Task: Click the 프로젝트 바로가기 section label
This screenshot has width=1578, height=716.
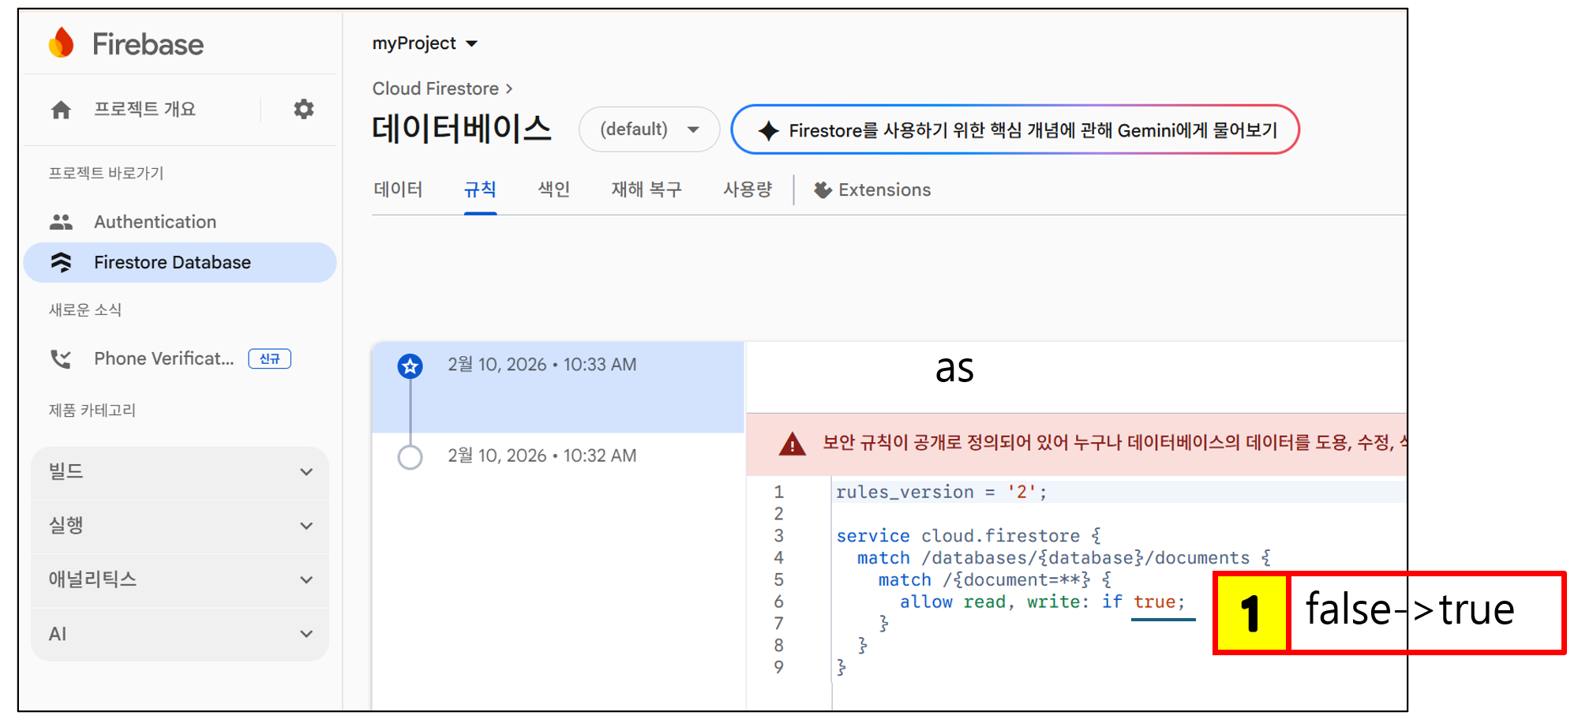Action: [106, 173]
